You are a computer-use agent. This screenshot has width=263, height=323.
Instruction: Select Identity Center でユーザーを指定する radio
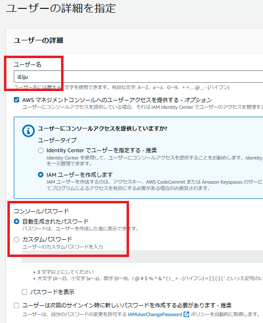click(40, 150)
